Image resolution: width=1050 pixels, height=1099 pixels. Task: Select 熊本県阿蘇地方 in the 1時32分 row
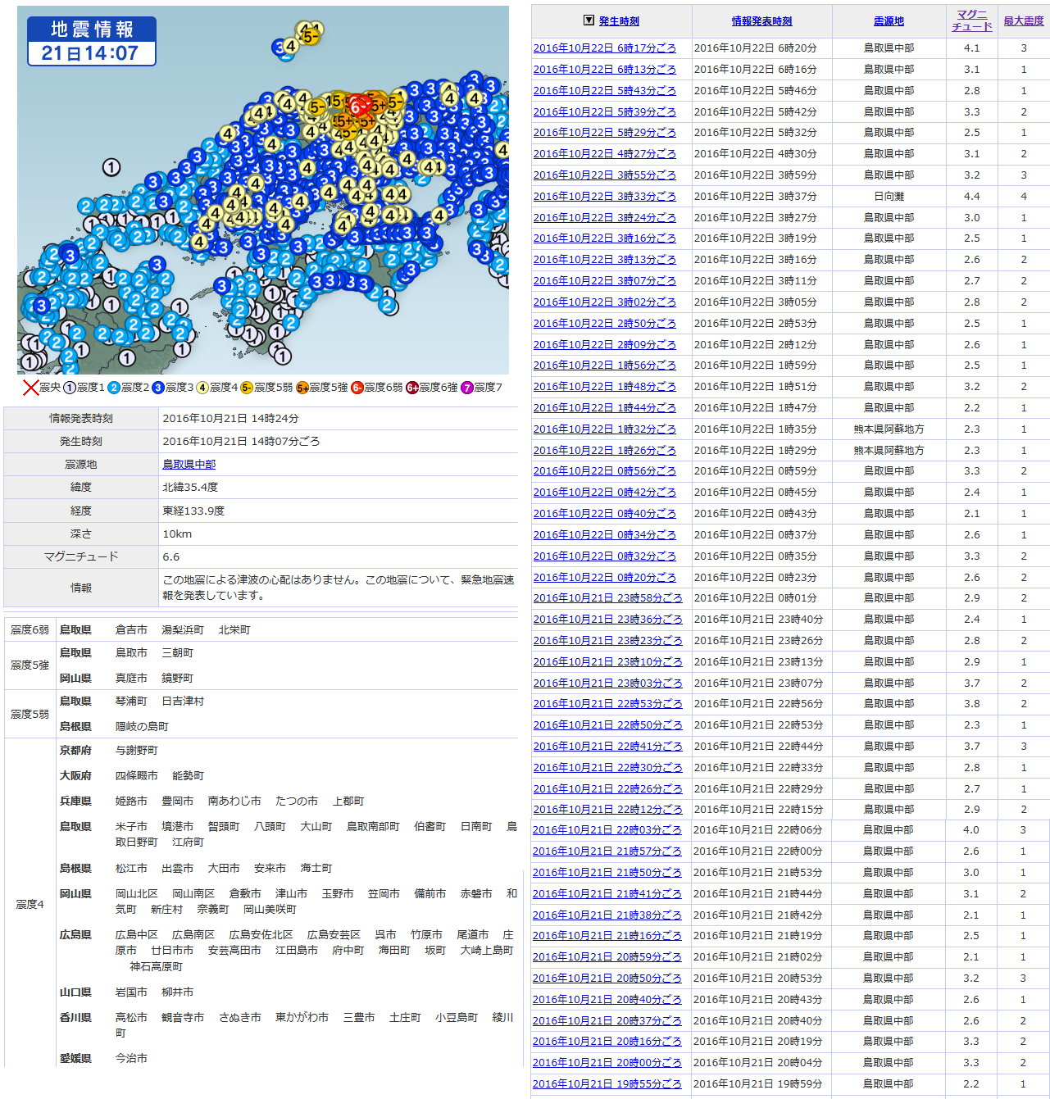pyautogui.click(x=889, y=429)
